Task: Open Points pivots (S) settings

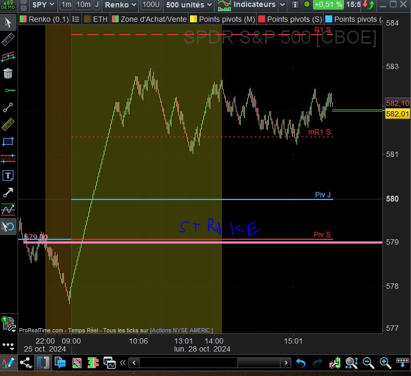Action: point(294,19)
